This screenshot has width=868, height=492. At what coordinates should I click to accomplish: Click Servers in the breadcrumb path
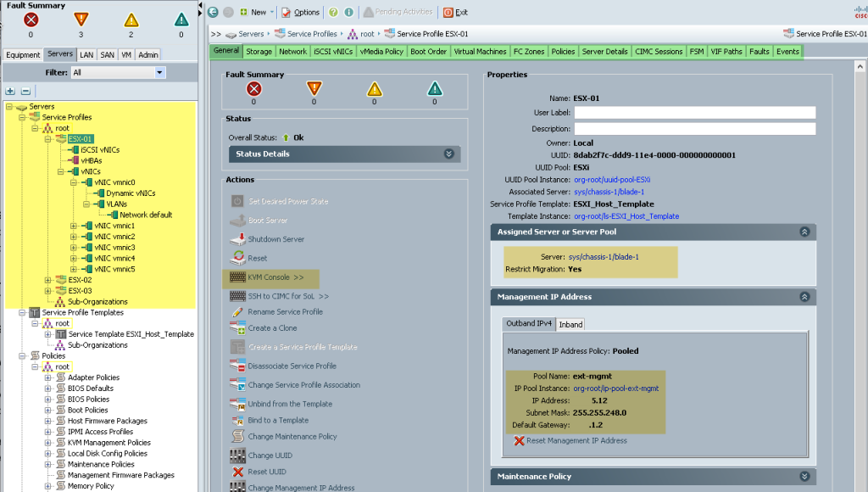click(x=251, y=34)
